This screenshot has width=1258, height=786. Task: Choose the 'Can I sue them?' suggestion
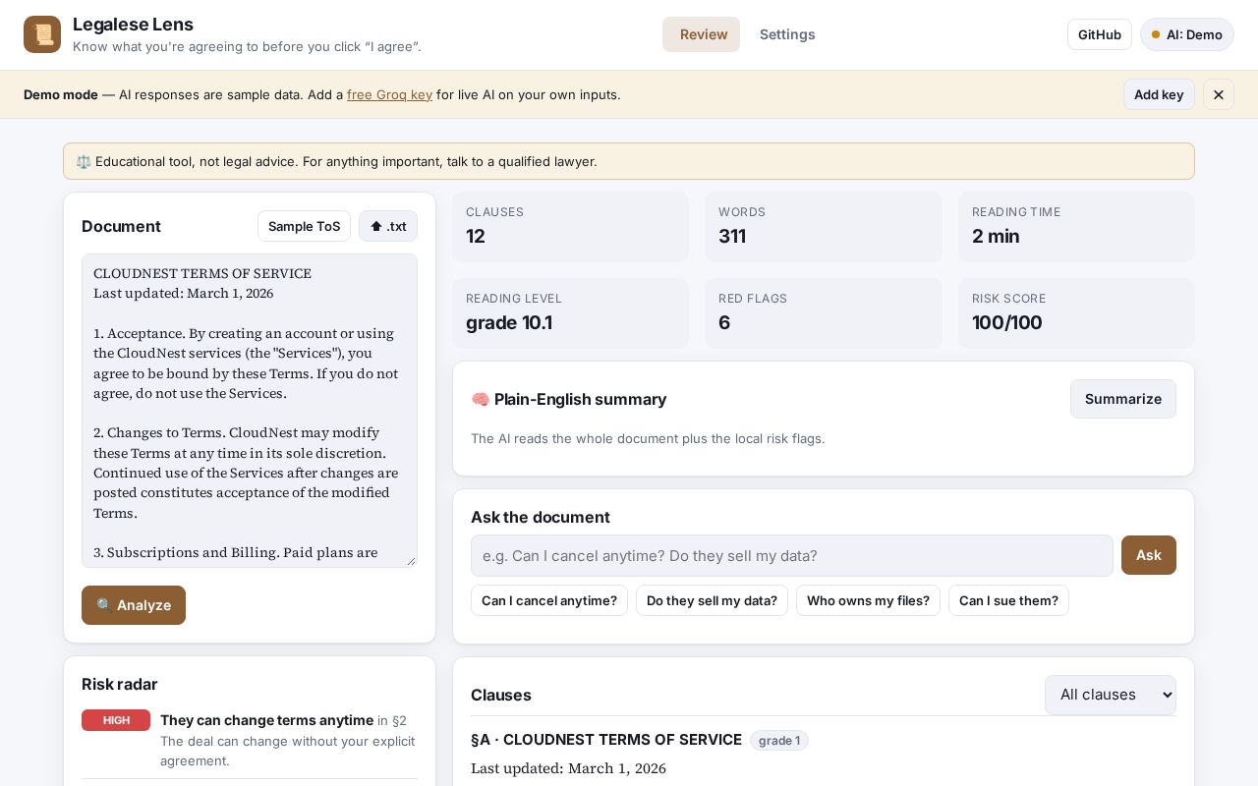point(1008,600)
